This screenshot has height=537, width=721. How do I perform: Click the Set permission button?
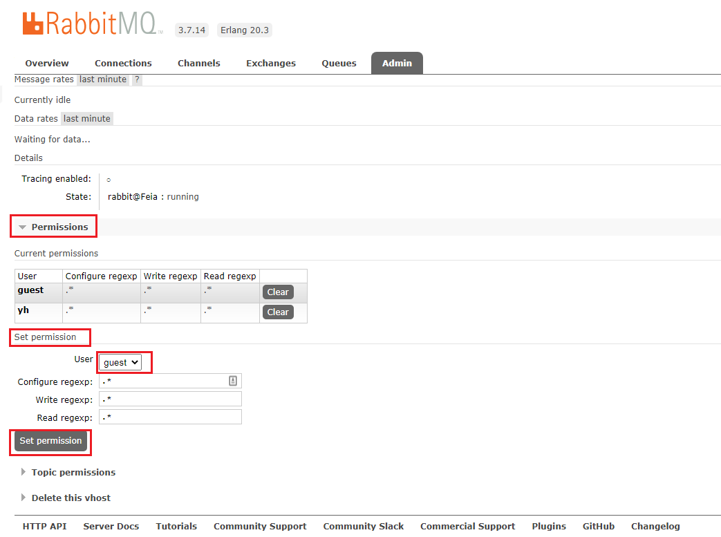click(50, 441)
